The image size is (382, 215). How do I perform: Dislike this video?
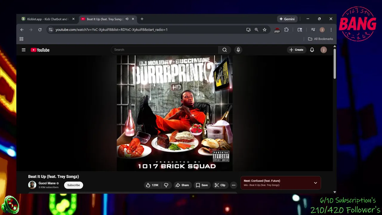click(166, 185)
